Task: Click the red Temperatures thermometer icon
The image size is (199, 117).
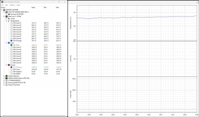Action: click(x=9, y=21)
